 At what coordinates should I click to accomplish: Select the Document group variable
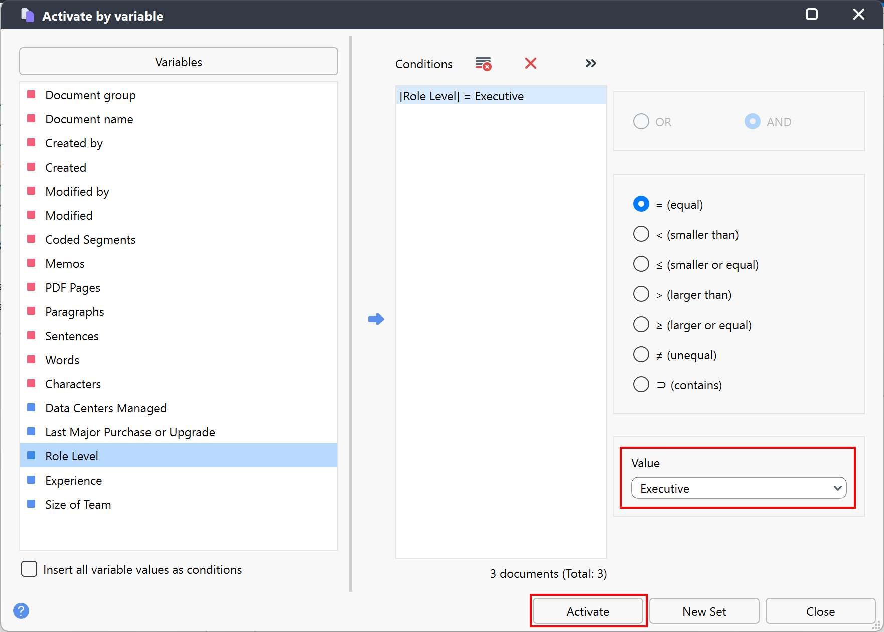[x=179, y=95]
